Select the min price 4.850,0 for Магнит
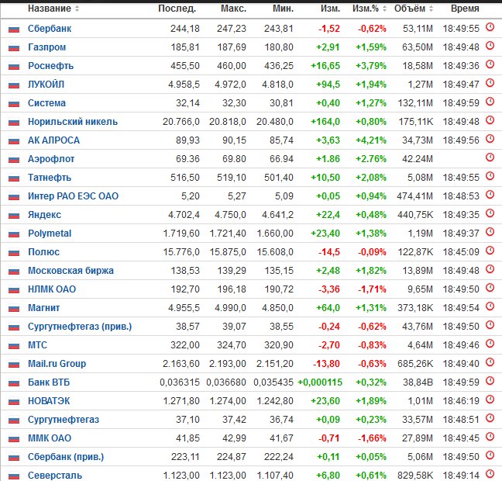This screenshot has width=502, height=481. pos(277,308)
